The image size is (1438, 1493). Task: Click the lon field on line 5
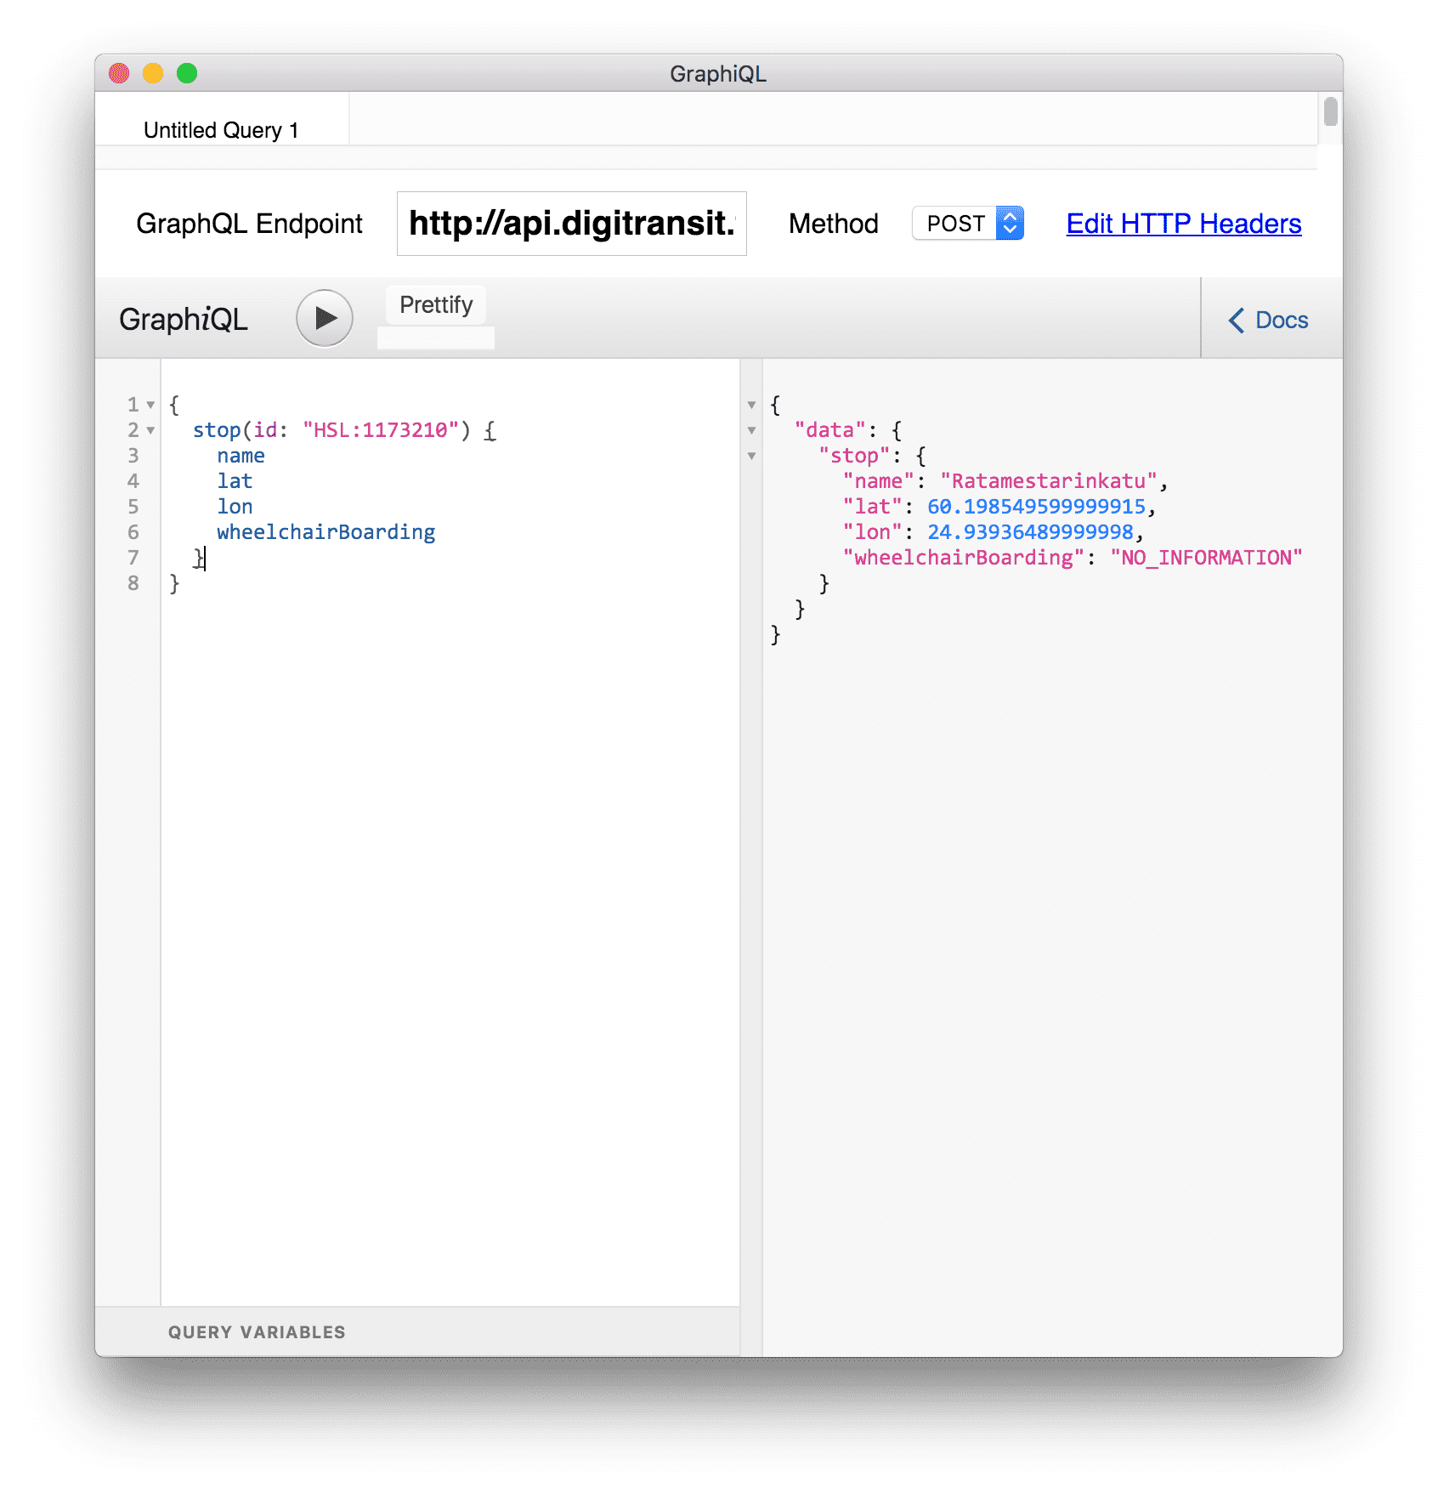(x=235, y=507)
